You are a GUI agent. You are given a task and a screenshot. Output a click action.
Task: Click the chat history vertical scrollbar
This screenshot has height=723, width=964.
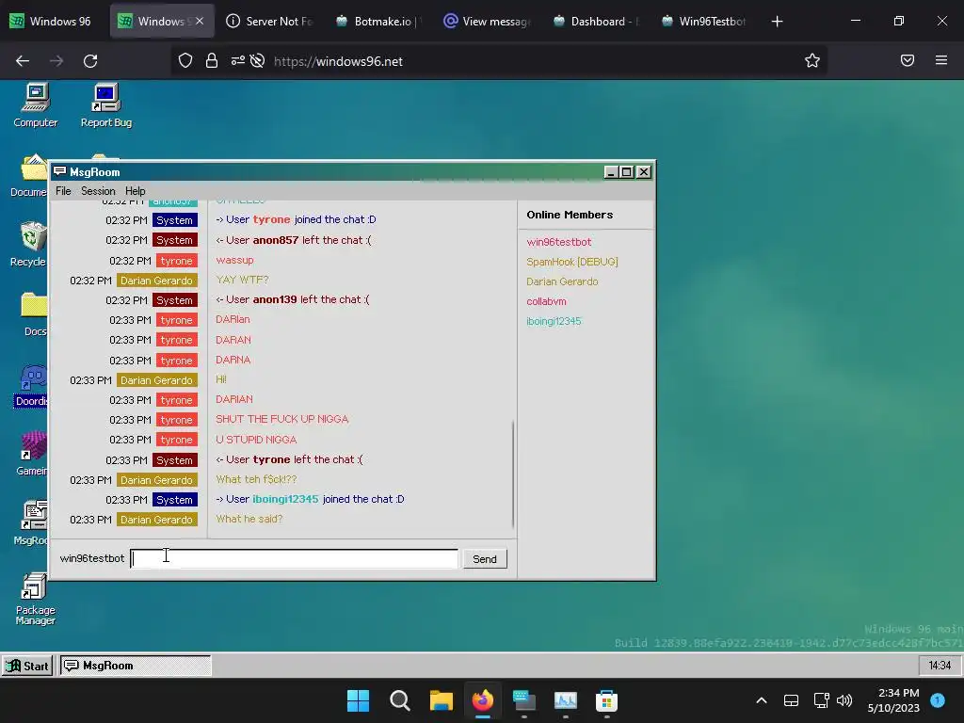(x=513, y=474)
